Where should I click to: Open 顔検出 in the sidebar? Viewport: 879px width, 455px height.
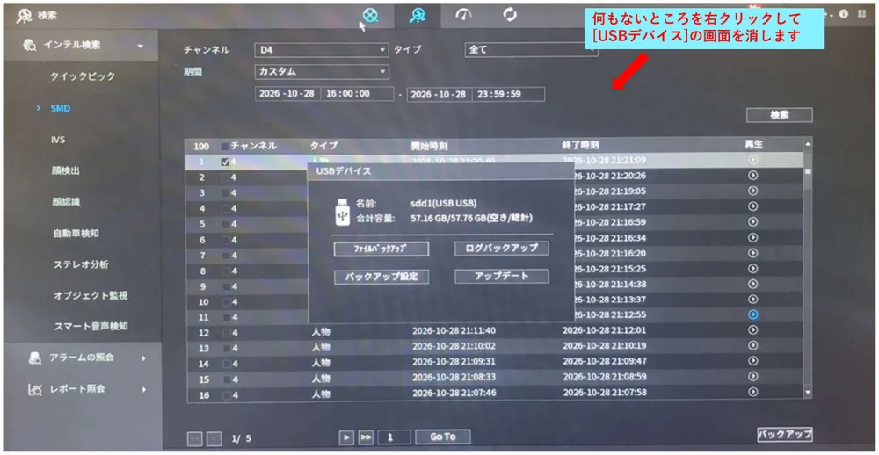tap(65, 171)
